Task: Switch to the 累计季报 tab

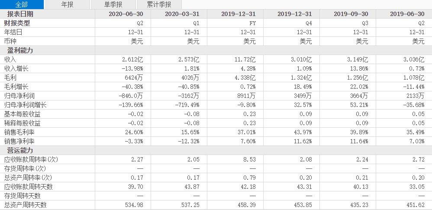Action: tap(159, 4)
